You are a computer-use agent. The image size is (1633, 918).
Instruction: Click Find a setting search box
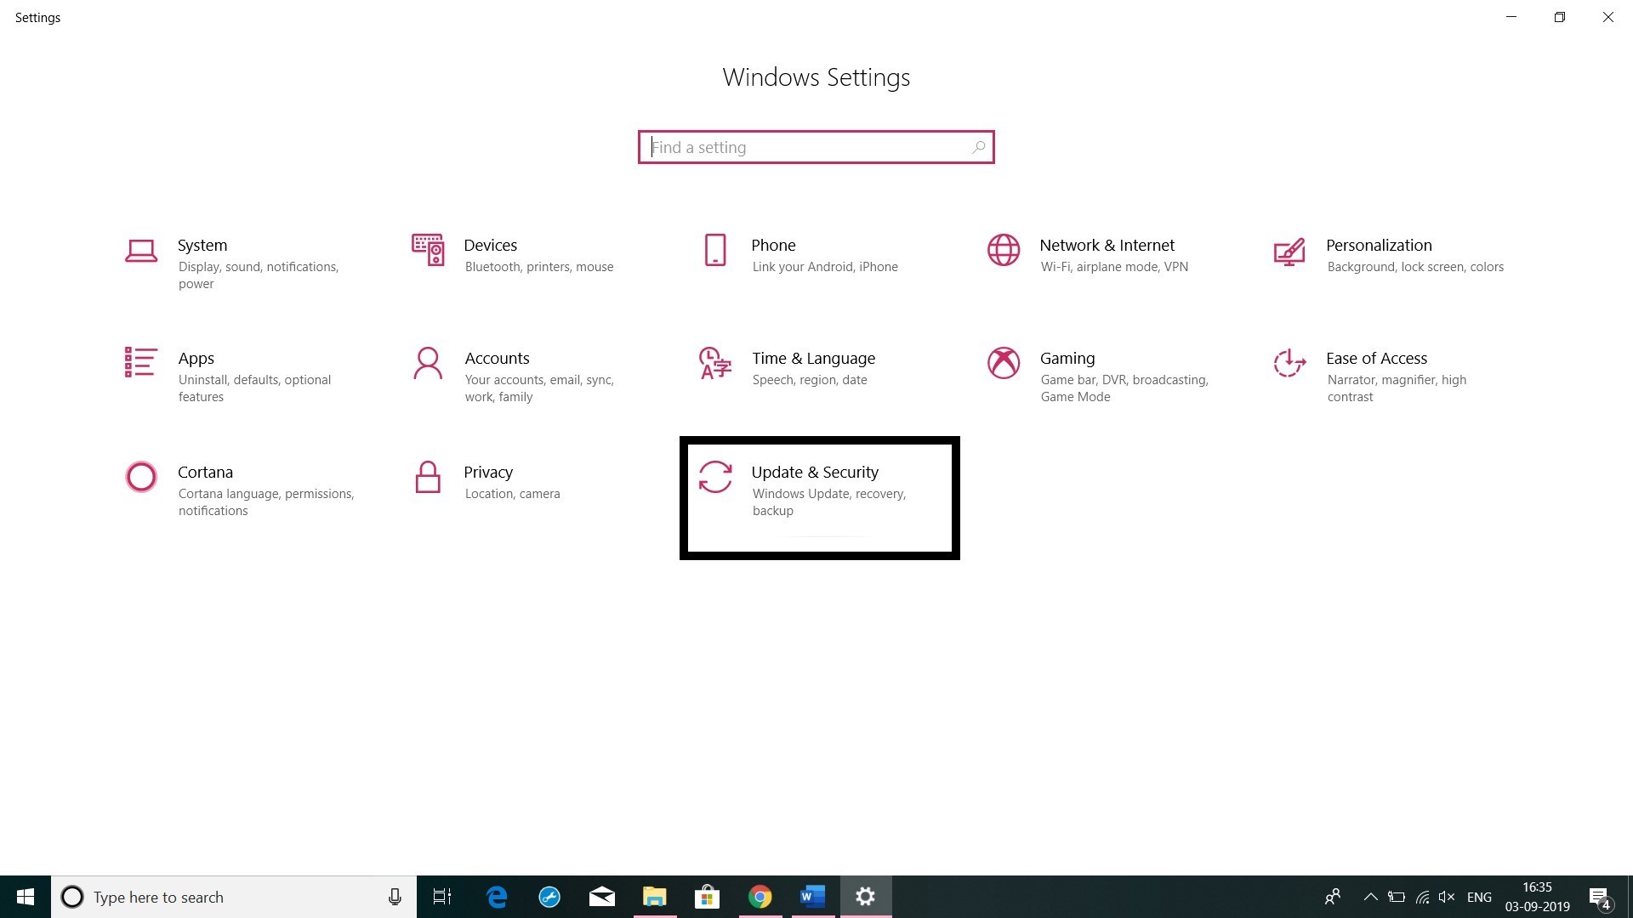click(816, 147)
